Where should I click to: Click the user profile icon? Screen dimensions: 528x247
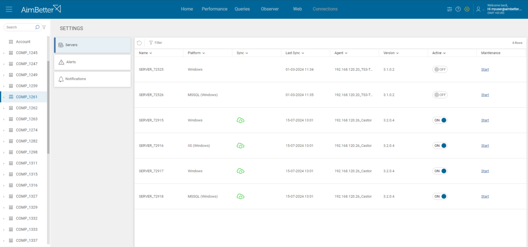(x=478, y=9)
